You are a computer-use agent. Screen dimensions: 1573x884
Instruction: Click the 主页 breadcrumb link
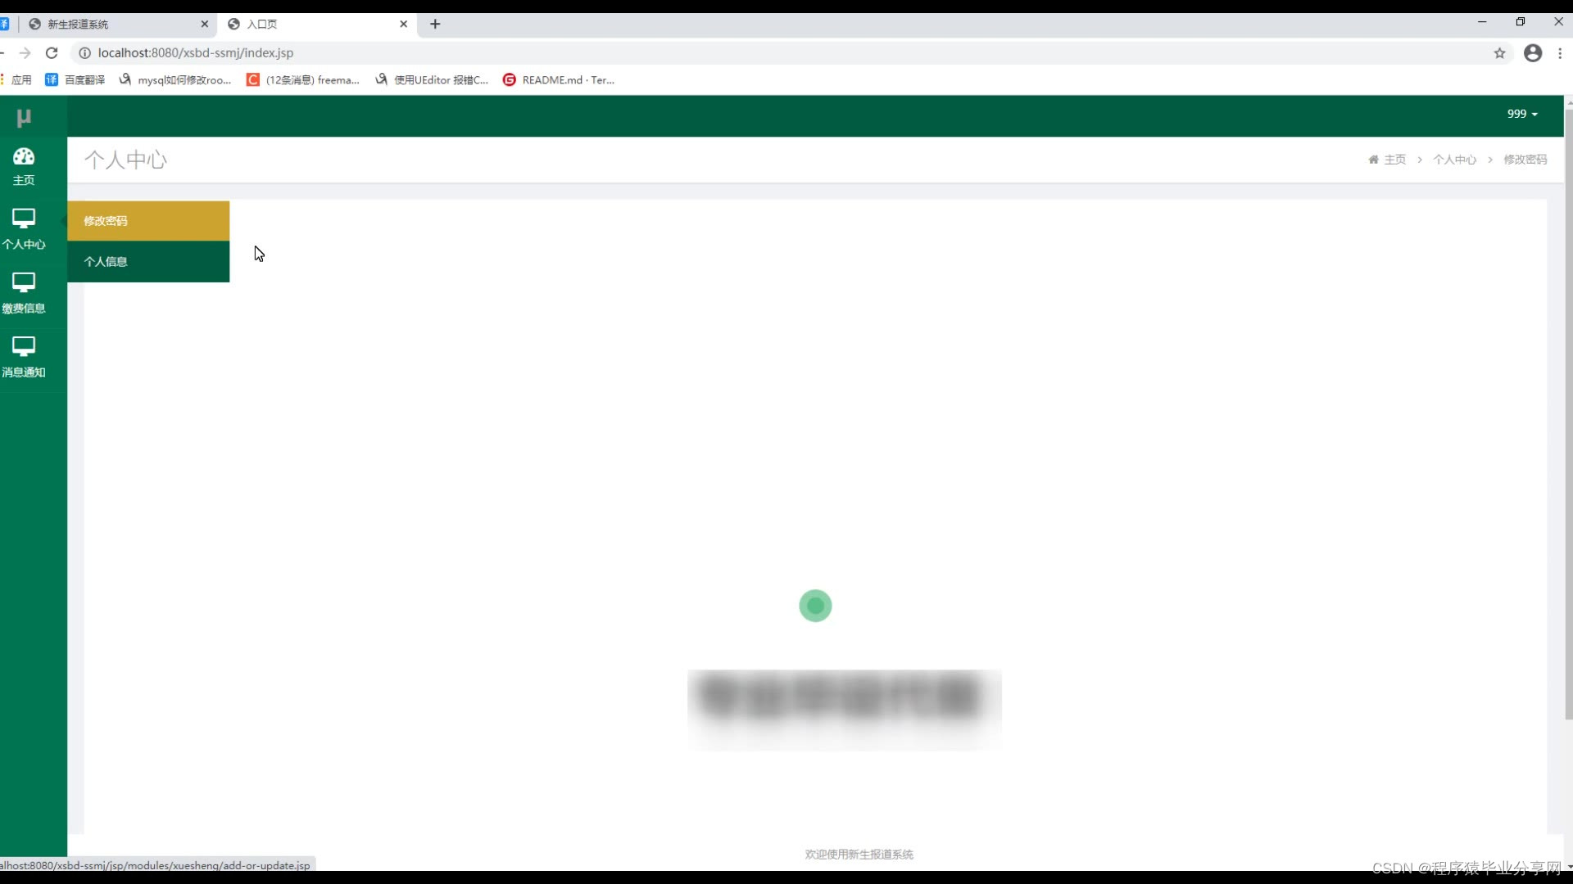(1393, 160)
